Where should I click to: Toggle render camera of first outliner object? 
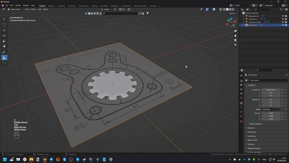click(x=286, y=16)
